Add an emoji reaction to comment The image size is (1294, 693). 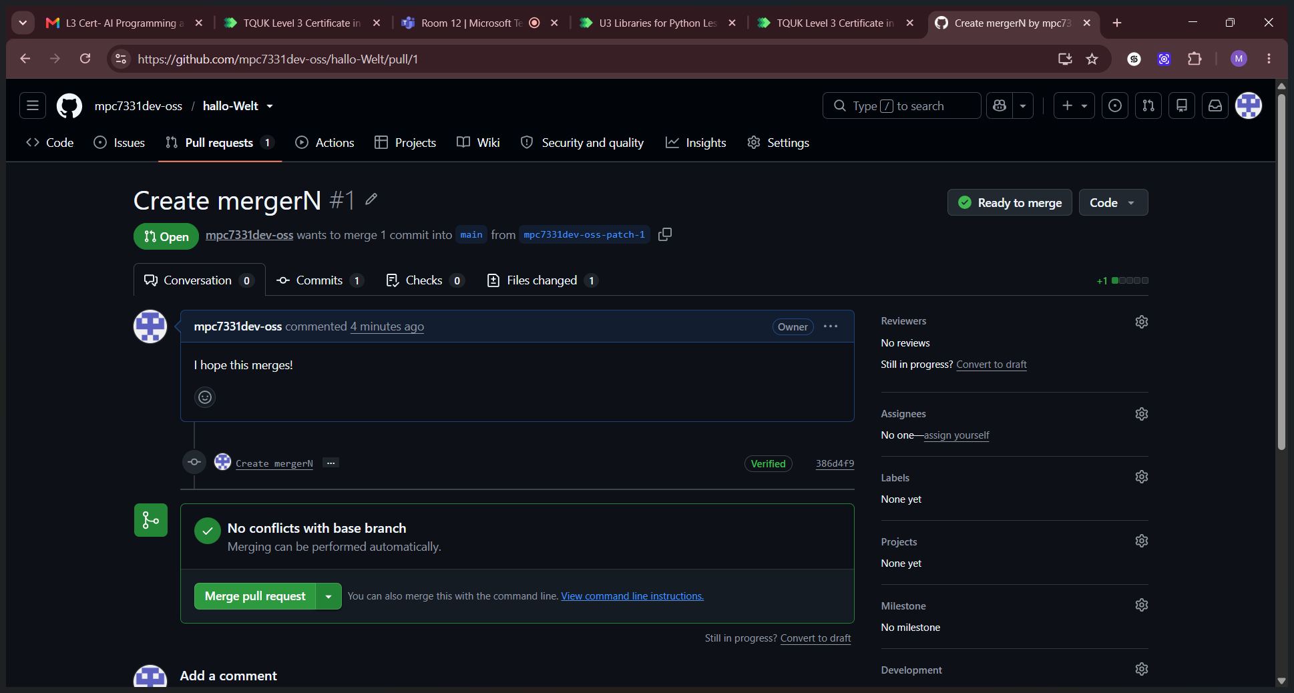pos(205,397)
